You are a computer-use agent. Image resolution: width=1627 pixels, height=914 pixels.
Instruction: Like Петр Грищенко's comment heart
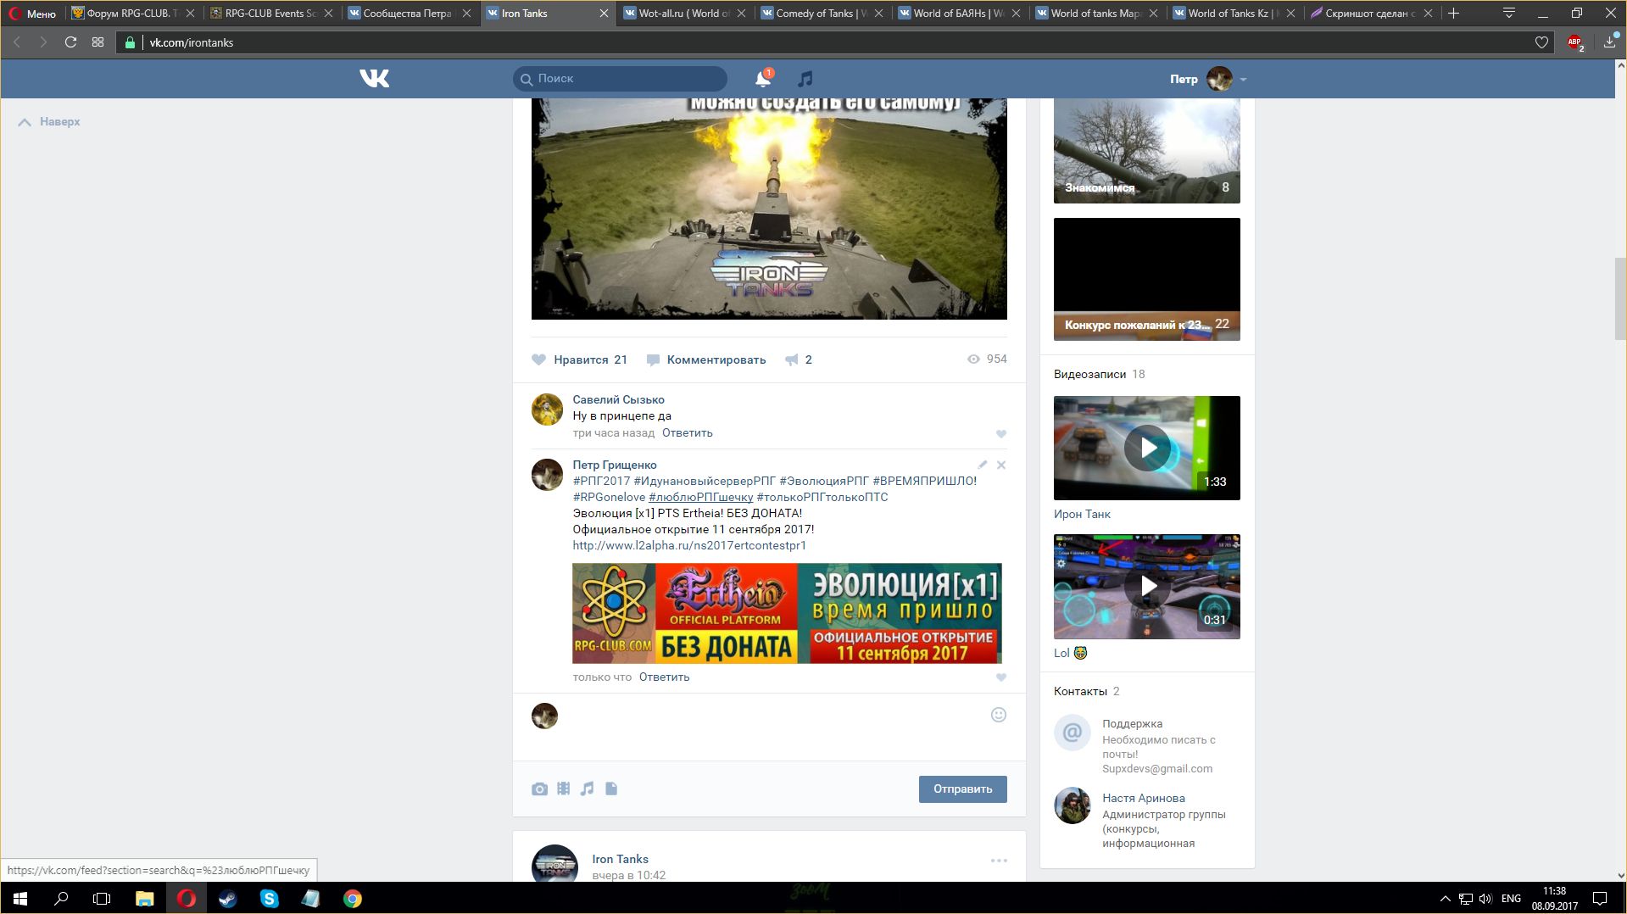[x=1000, y=677]
